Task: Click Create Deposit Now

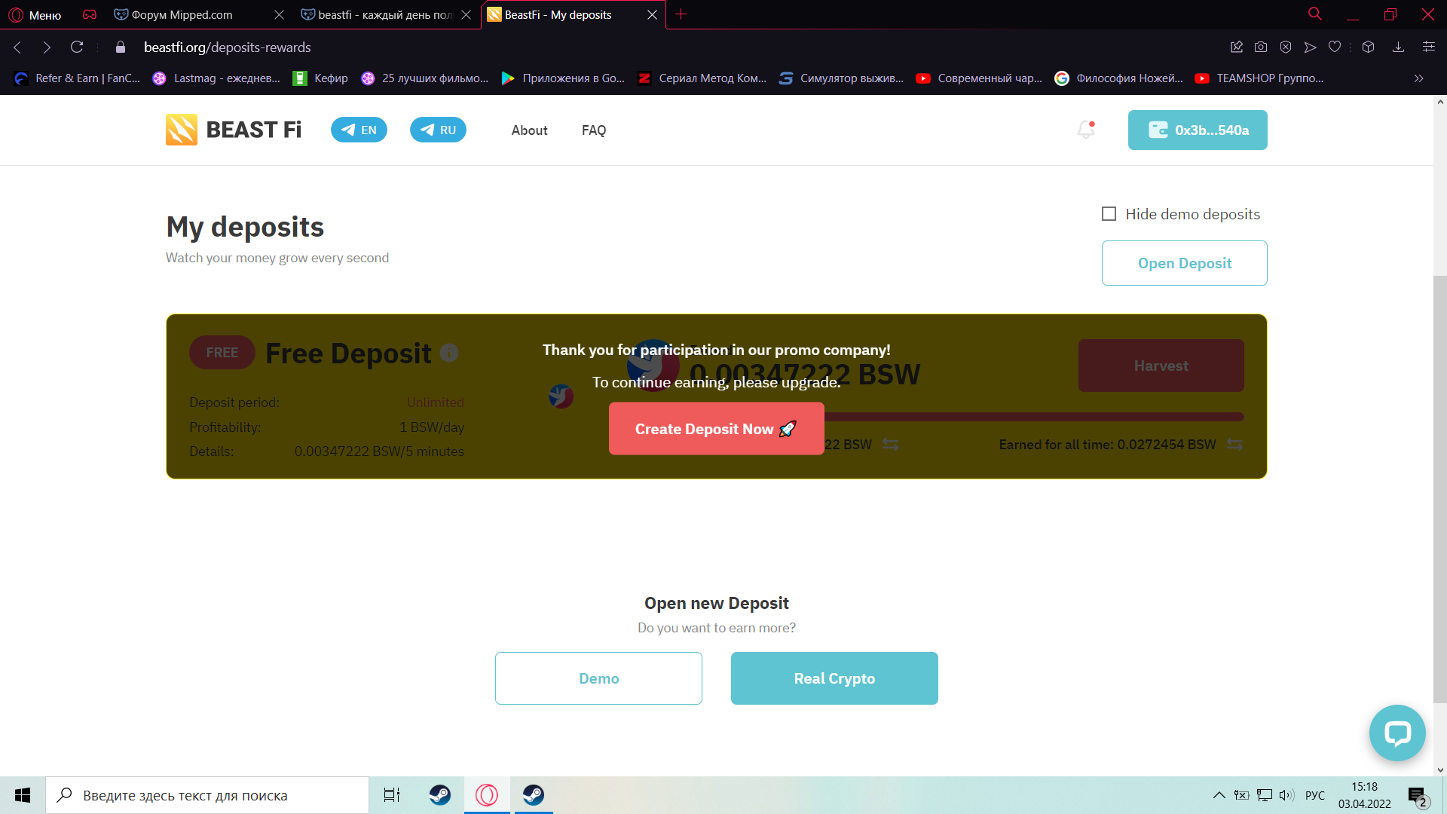Action: pyautogui.click(x=716, y=429)
